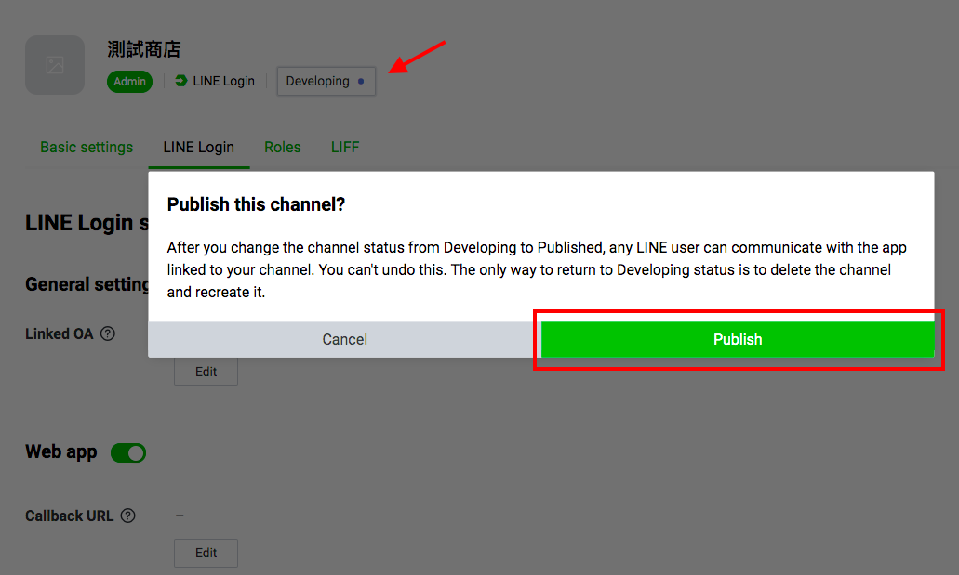Click the channel image placeholder icon
This screenshot has width=959, height=575.
[x=55, y=65]
